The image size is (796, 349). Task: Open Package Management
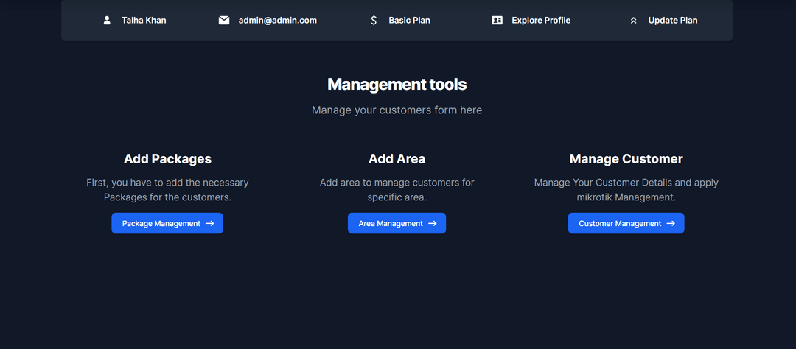pos(167,223)
